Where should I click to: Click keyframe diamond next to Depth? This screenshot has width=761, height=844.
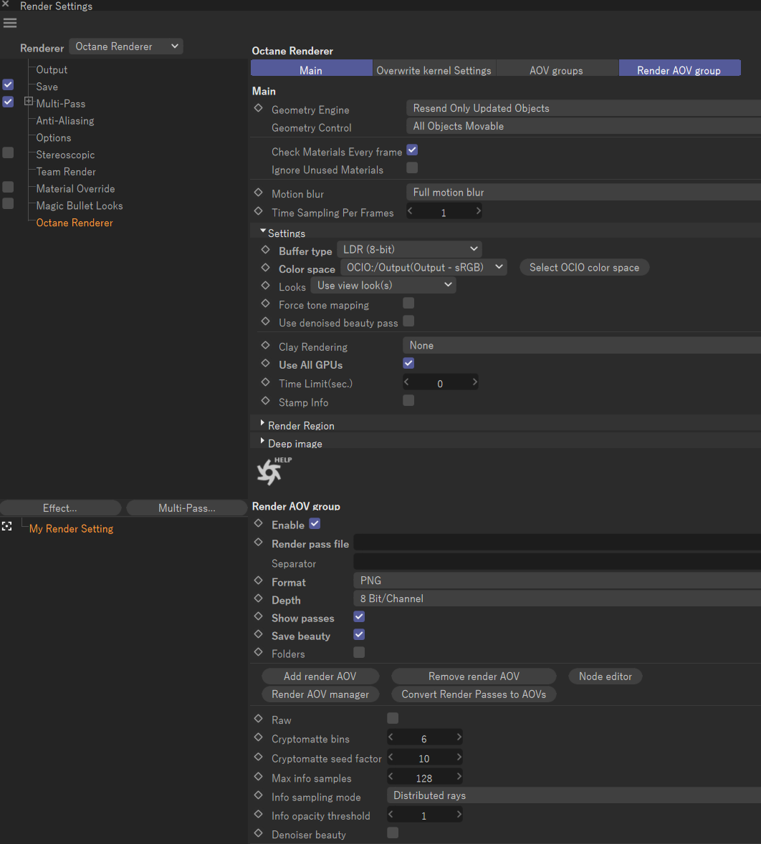258,598
